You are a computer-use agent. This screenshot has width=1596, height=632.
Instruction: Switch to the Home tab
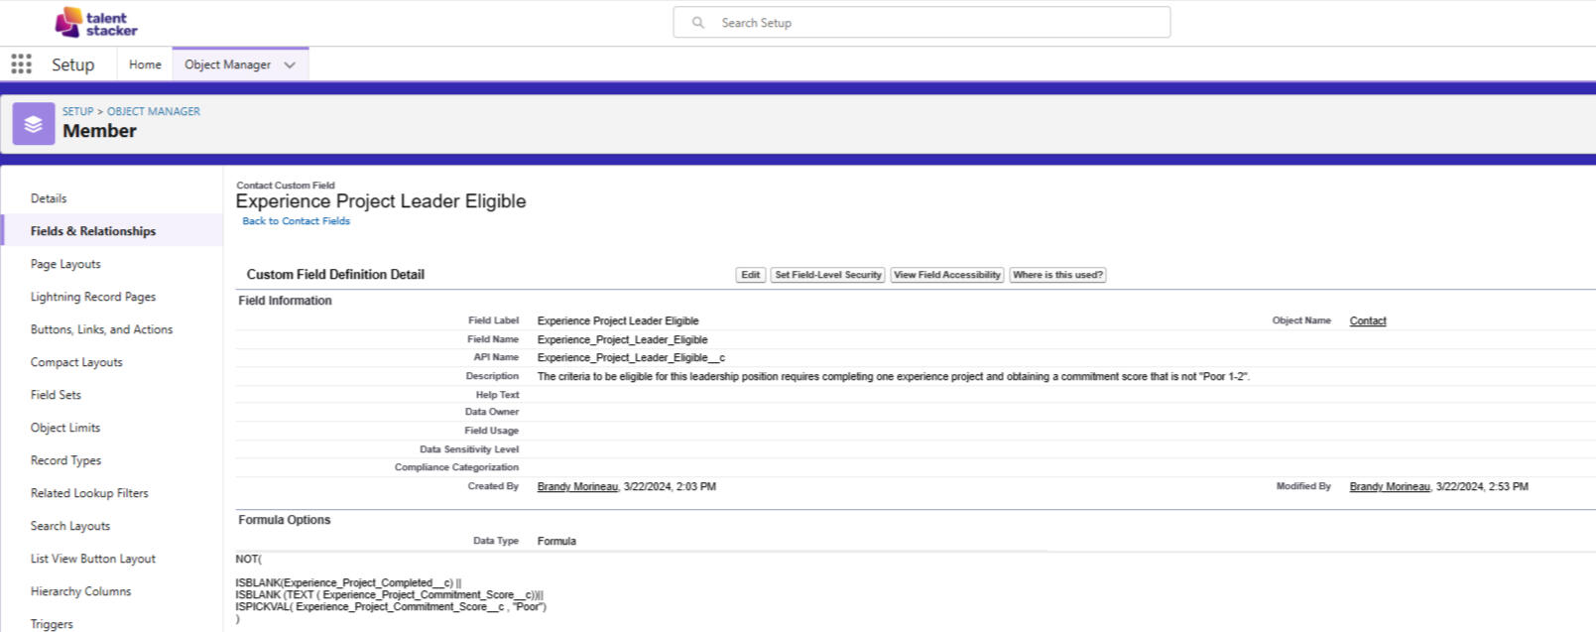tap(145, 64)
